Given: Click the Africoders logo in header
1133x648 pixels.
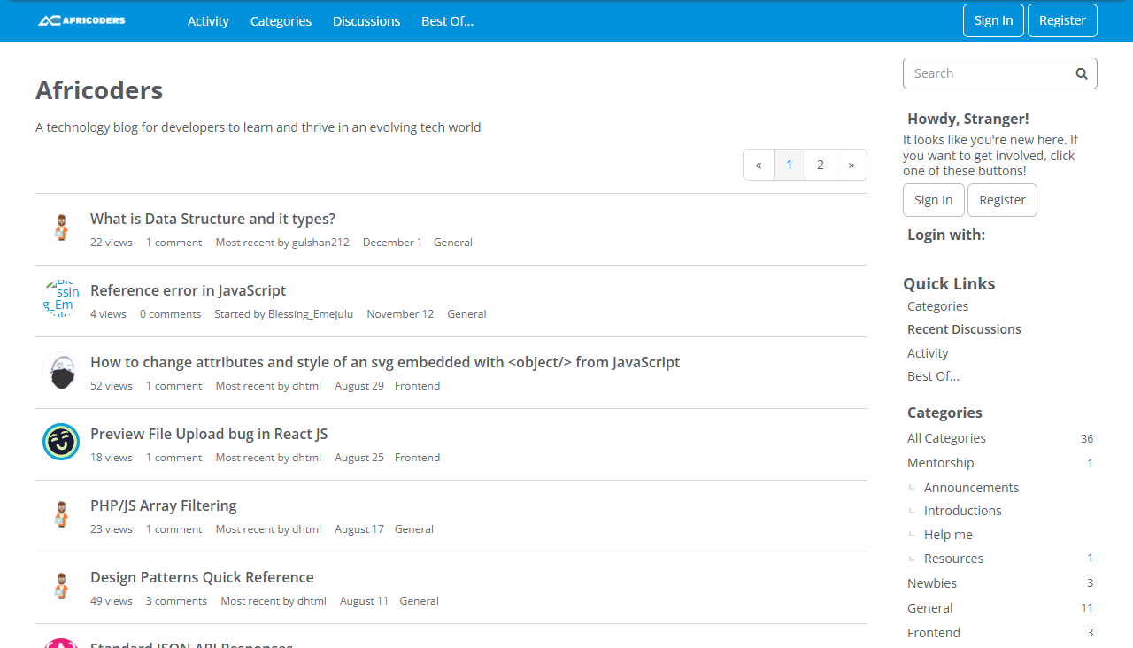Looking at the screenshot, I should [81, 20].
